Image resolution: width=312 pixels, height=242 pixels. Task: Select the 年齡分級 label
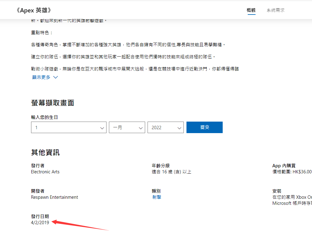click(x=161, y=165)
